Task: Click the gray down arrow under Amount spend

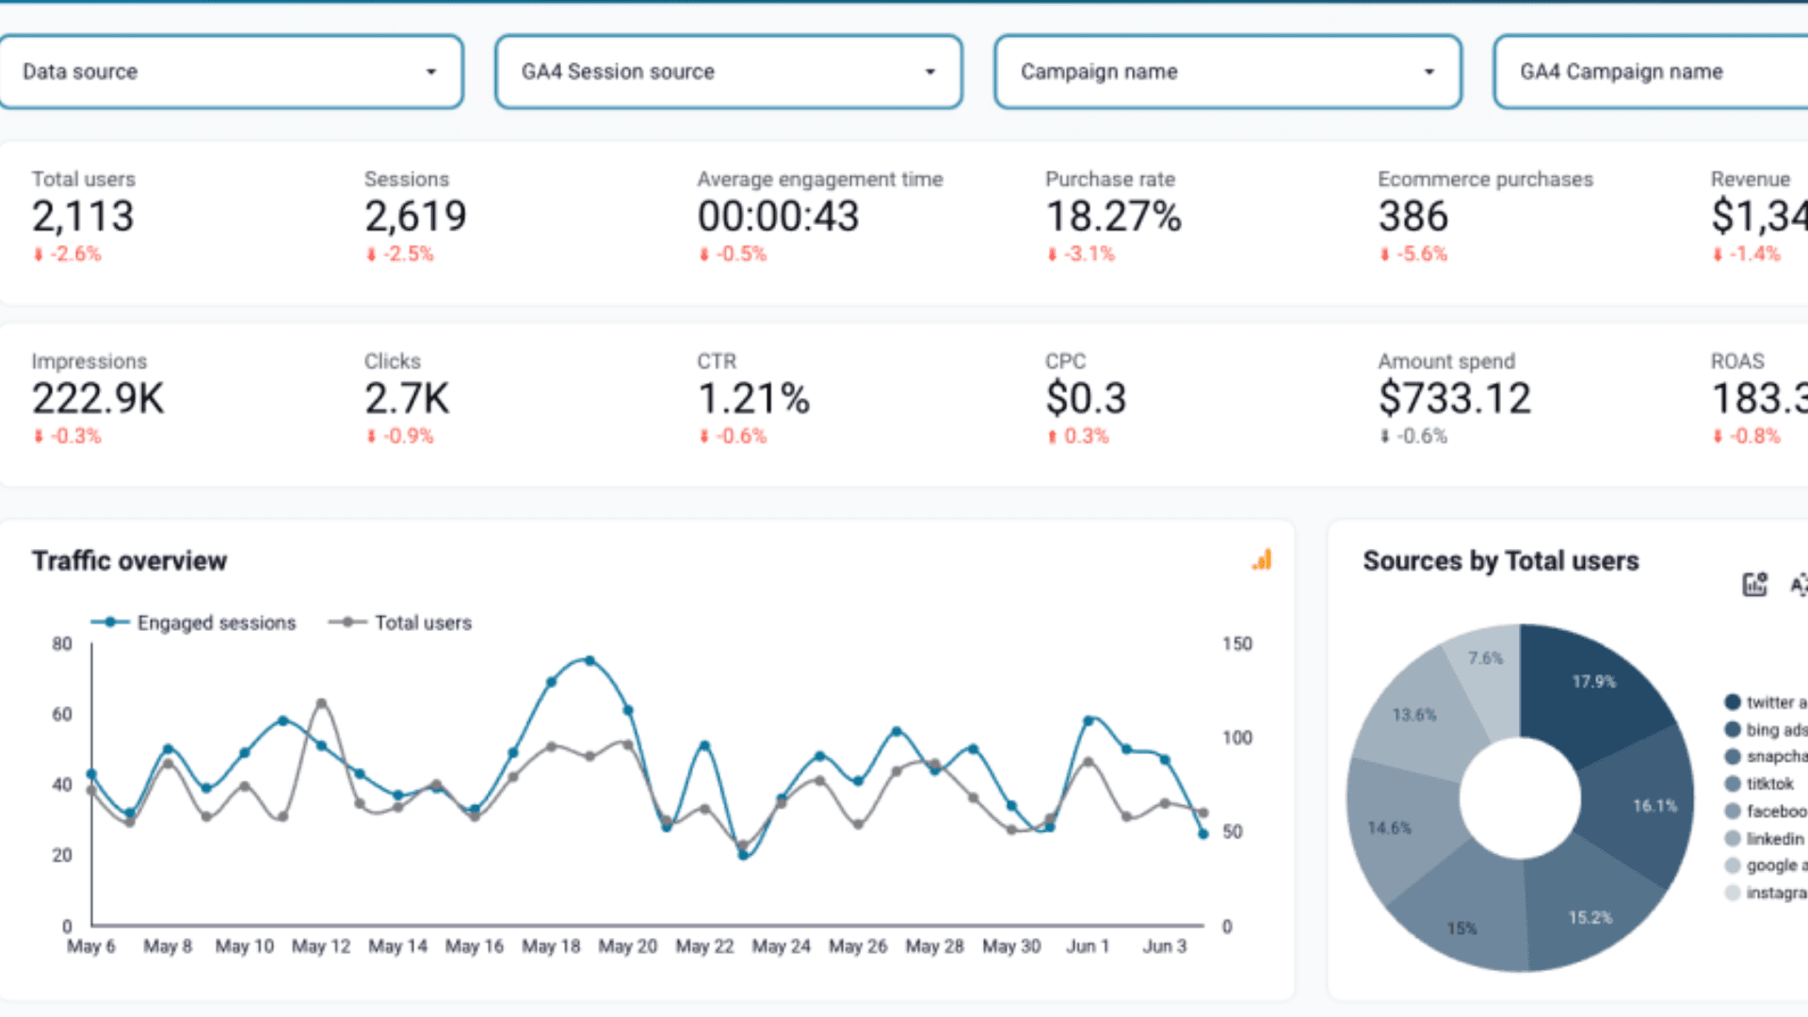Action: 1384,437
